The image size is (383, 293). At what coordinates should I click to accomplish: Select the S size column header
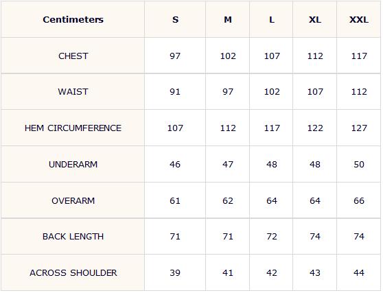click(175, 19)
